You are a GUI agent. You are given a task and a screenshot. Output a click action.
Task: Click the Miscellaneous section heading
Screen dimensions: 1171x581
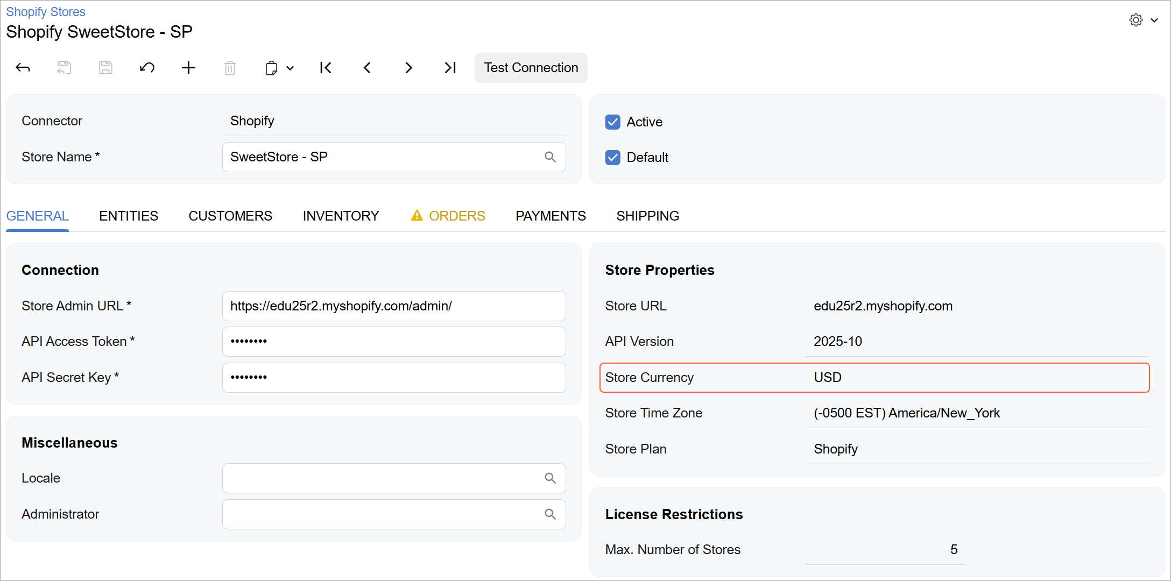click(69, 443)
